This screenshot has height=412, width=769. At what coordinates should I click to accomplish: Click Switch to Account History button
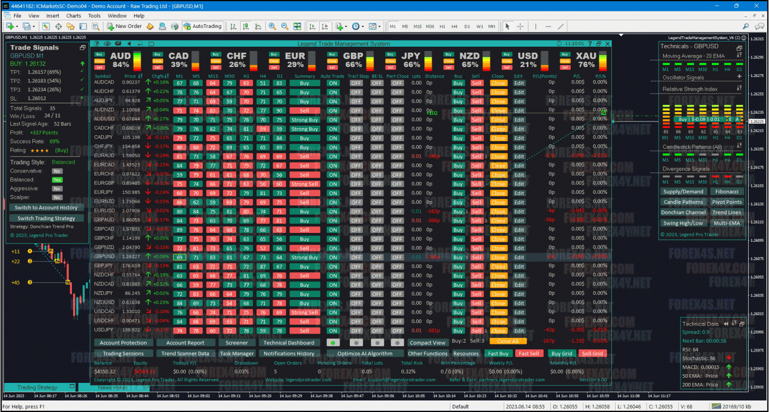click(x=46, y=208)
